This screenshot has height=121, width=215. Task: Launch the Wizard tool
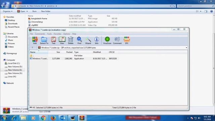pos(88,40)
